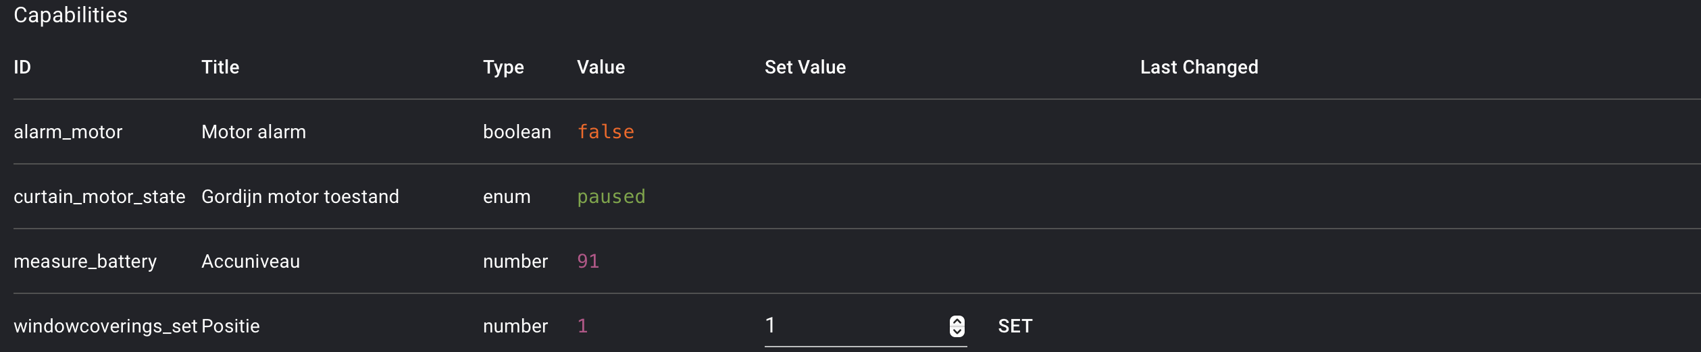
Task: Click the Capabilities section heading
Action: coord(70,16)
